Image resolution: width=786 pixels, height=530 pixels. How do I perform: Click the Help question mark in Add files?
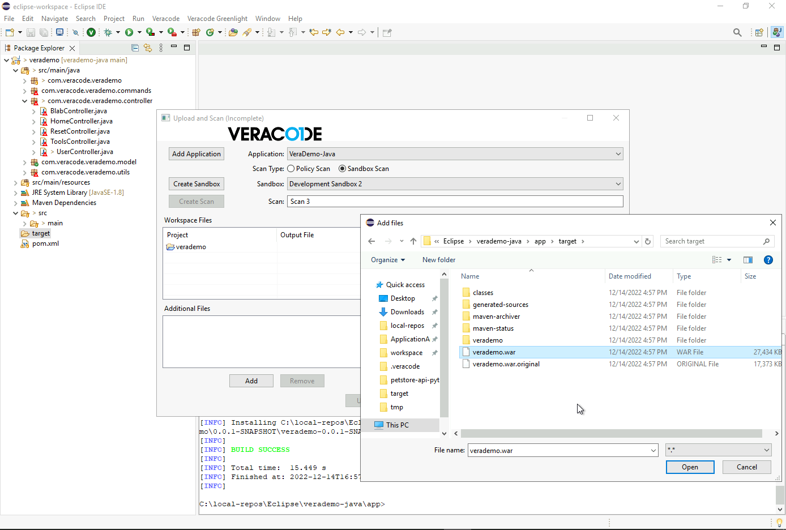point(768,260)
